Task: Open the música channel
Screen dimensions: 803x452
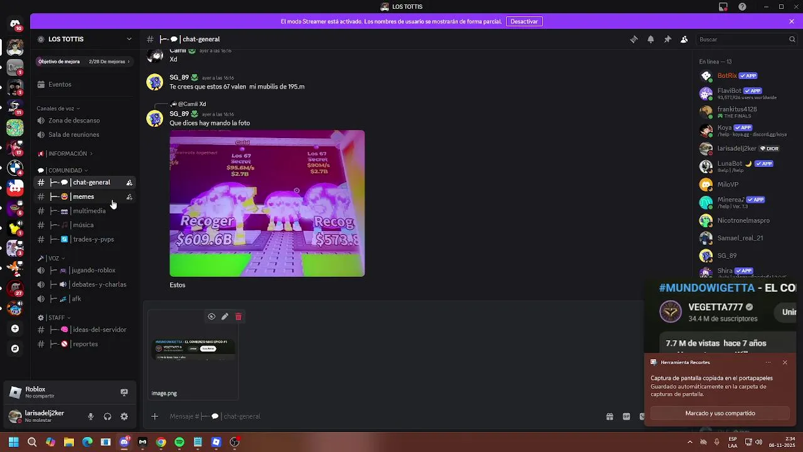Action: [85, 225]
